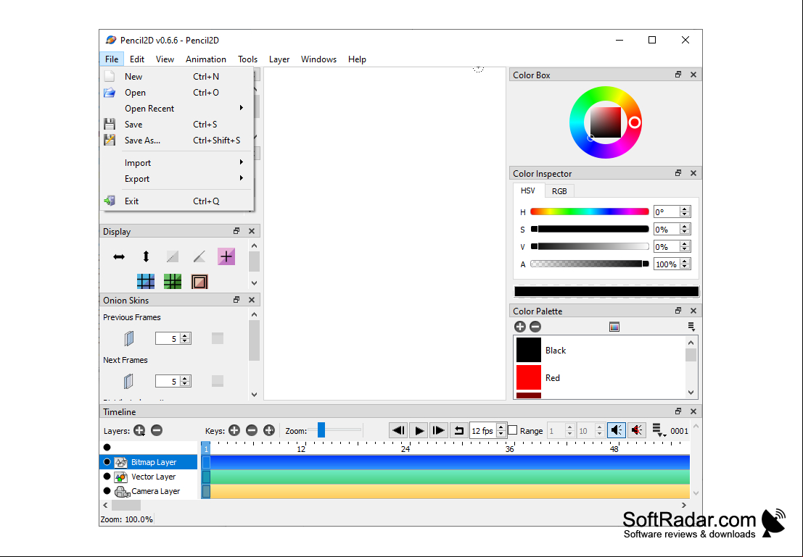Image resolution: width=803 pixels, height=557 pixels.
Task: Open the Timeline options dropdown menu
Action: pyautogui.click(x=659, y=431)
